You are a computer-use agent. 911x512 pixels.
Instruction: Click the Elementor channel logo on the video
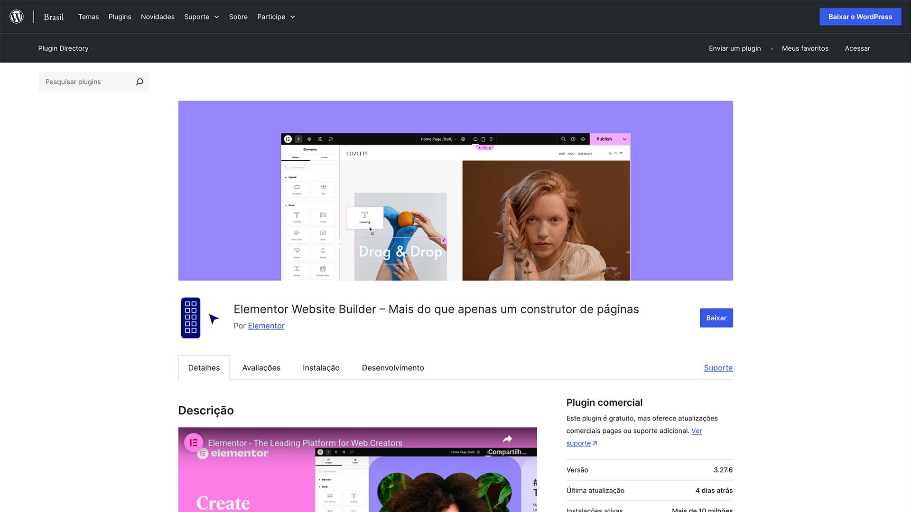pyautogui.click(x=194, y=443)
